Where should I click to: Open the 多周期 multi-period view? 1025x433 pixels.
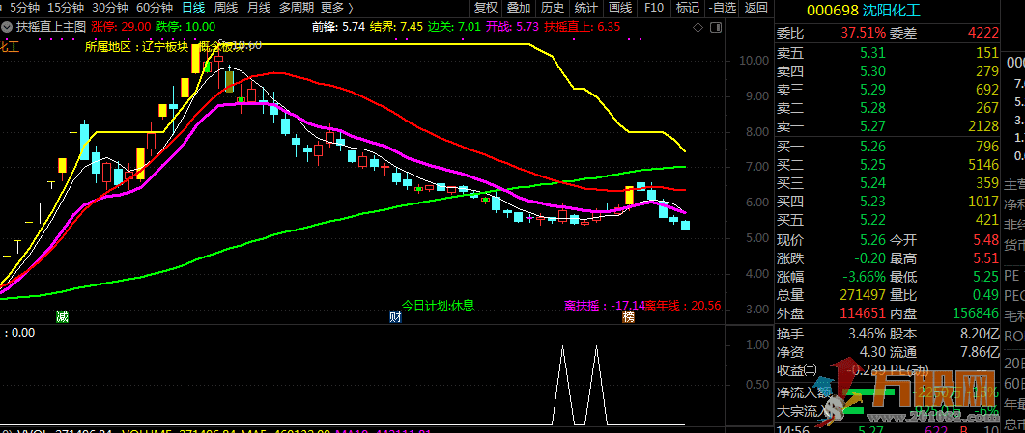tap(297, 8)
